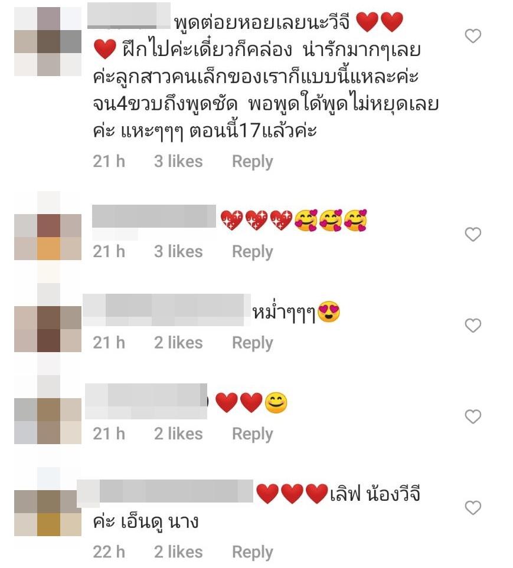Tap the heart beside the two-hearts smiley comment
Image resolution: width=513 pixels, height=568 pixels.
[x=473, y=416]
